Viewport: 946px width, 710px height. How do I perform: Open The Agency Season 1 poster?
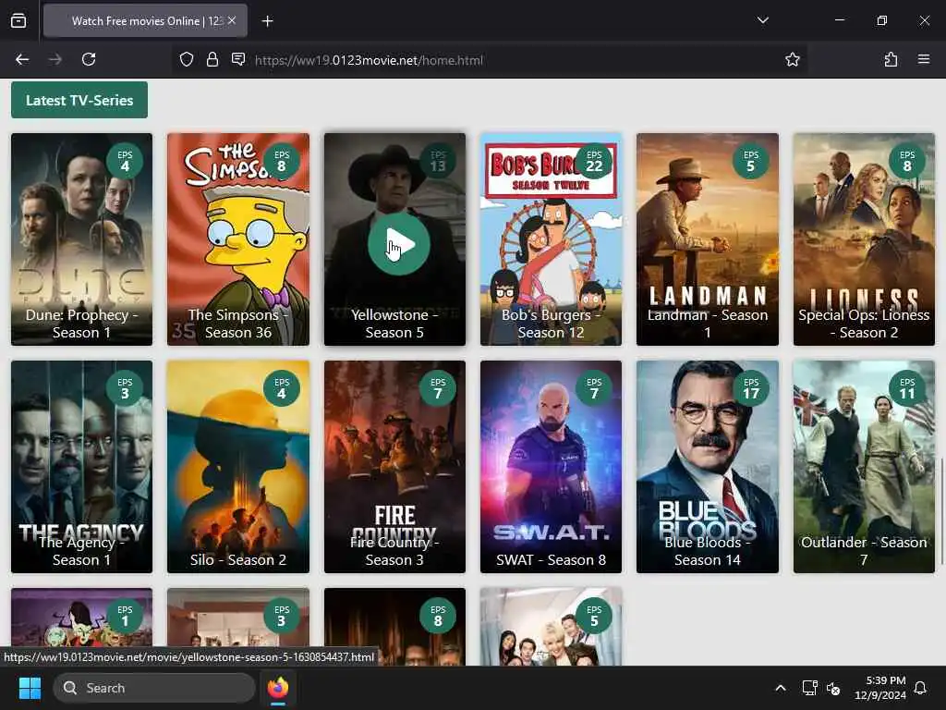tap(81, 467)
